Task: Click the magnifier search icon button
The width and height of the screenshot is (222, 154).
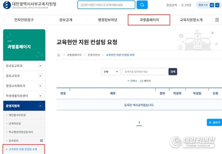Action: (x=142, y=5)
